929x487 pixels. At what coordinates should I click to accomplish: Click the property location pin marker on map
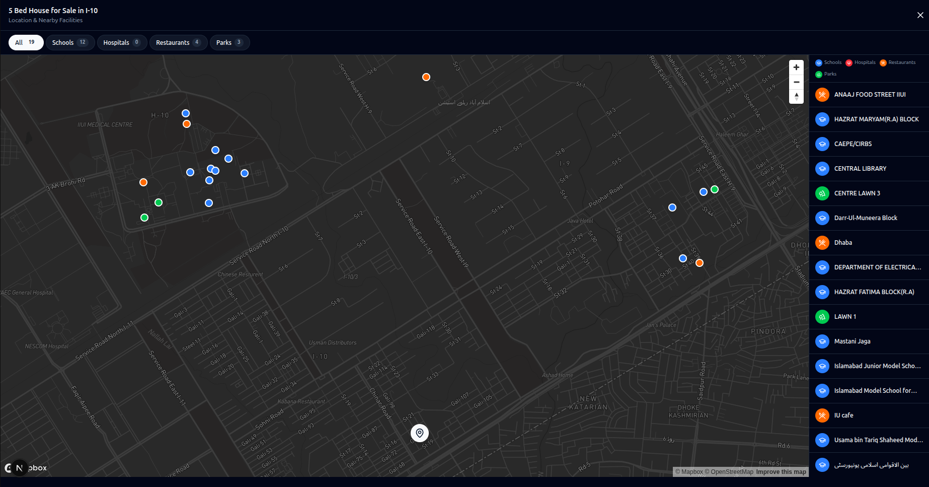pyautogui.click(x=420, y=433)
